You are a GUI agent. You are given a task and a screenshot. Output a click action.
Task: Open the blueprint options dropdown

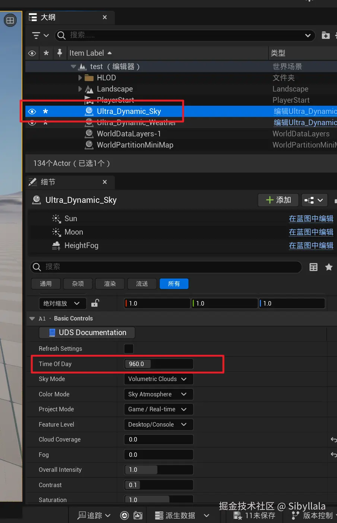point(314,200)
